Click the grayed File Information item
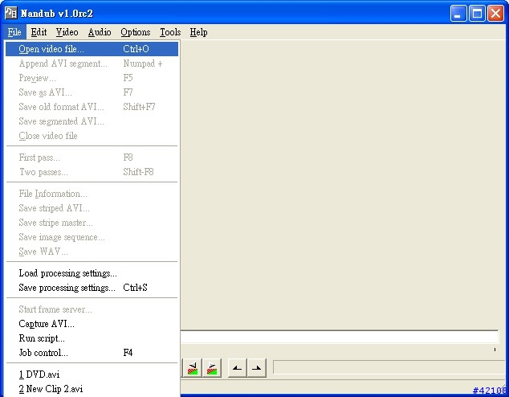Screen dimensions: 509x397 (x=92, y=194)
